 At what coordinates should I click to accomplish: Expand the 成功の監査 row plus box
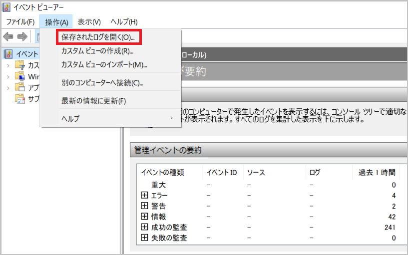[x=144, y=227]
